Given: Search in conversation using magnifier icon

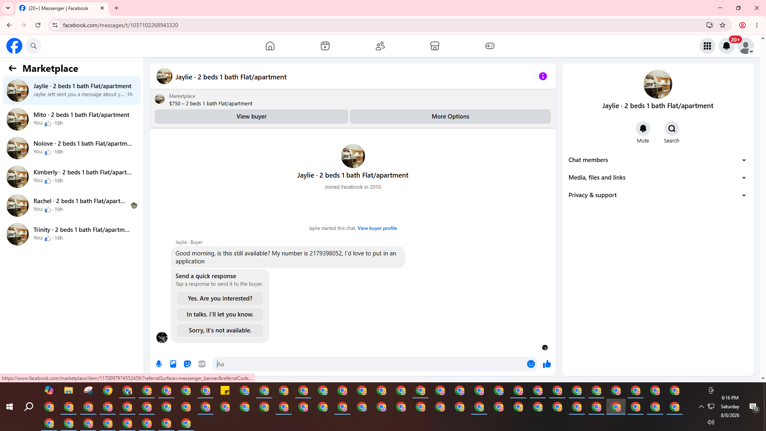Looking at the screenshot, I should point(672,129).
